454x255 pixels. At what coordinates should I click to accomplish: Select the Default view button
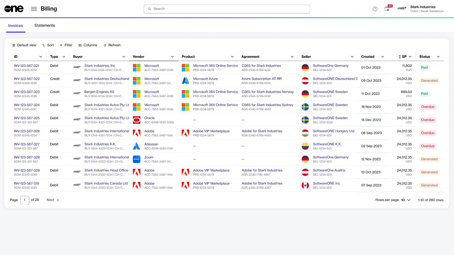24,45
